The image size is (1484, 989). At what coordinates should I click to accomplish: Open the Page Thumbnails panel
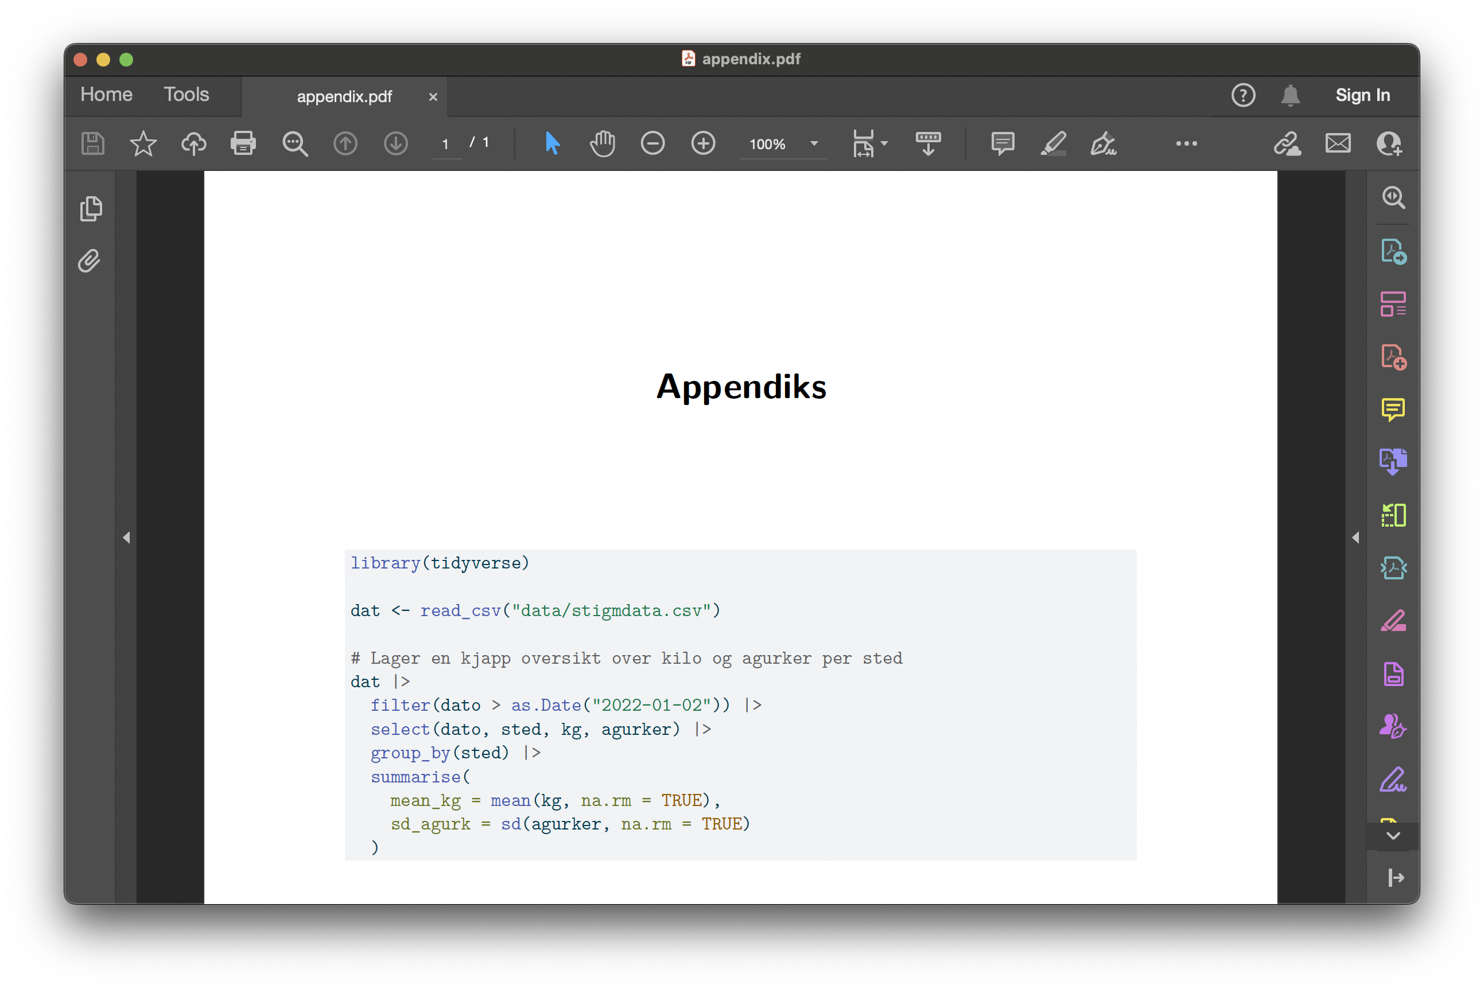pos(91,209)
